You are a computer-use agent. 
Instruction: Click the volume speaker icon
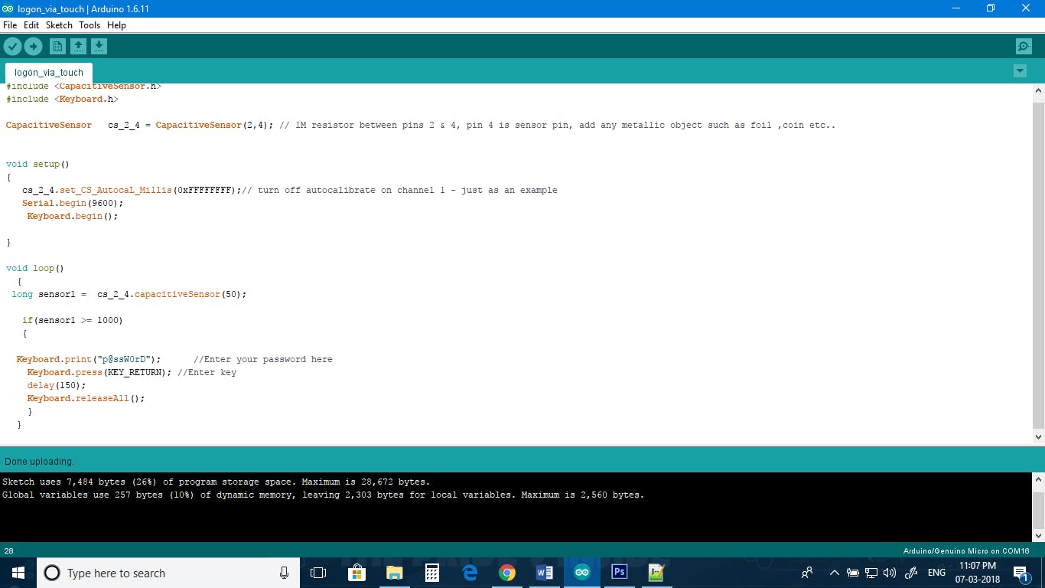tap(889, 573)
